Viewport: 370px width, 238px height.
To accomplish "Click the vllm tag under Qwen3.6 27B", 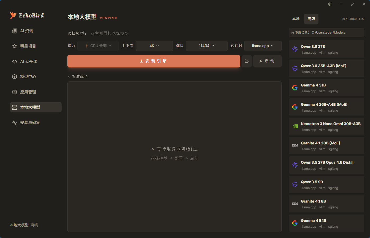I will tap(322, 53).
